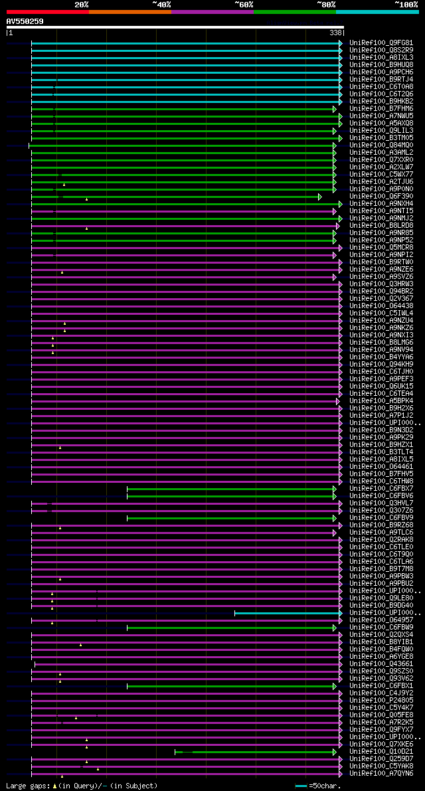This screenshot has width=425, height=791.
Task: Select hit label UniRef100_Q6F390
Action: click(x=381, y=196)
